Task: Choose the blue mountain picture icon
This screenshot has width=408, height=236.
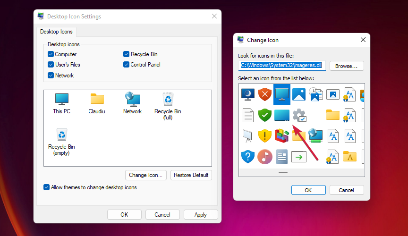Action: click(299, 94)
